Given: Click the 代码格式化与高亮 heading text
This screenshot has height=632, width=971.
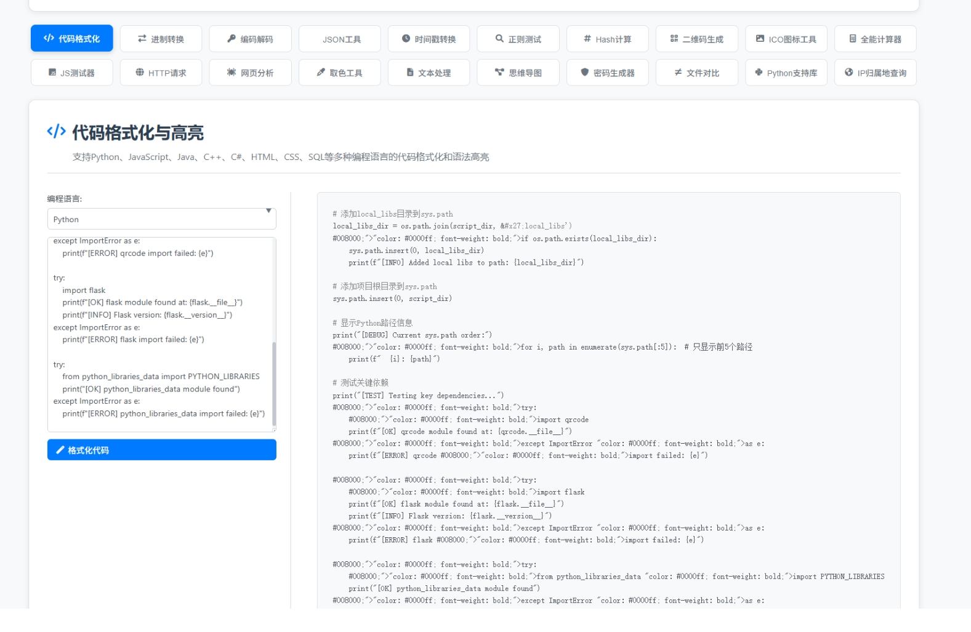Looking at the screenshot, I should [x=138, y=132].
